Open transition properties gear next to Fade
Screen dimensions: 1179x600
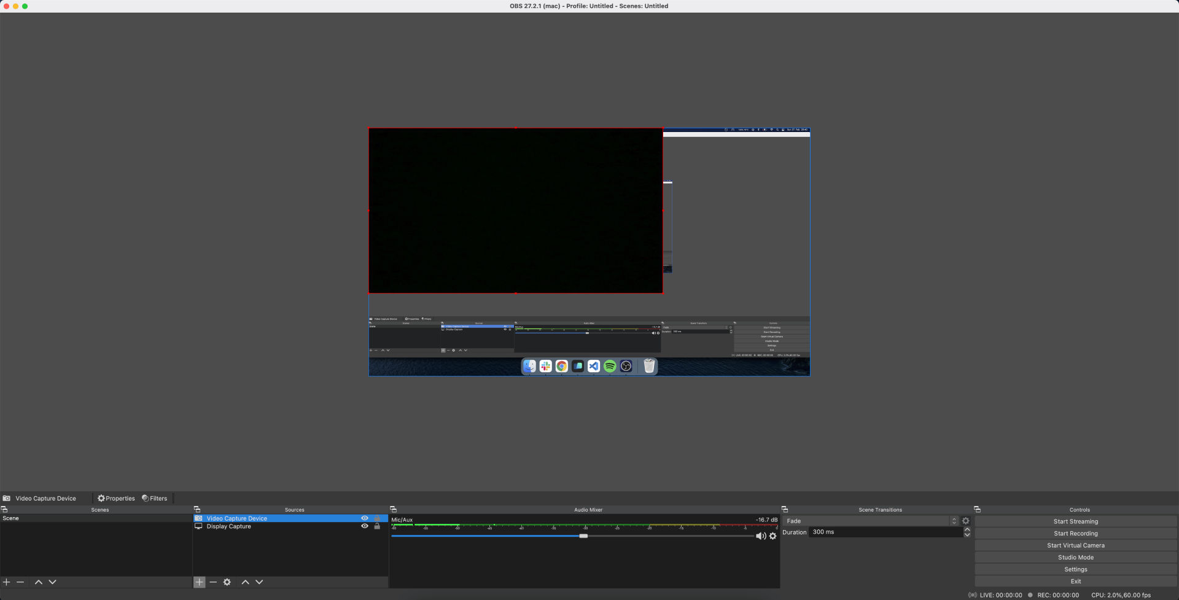[965, 521]
